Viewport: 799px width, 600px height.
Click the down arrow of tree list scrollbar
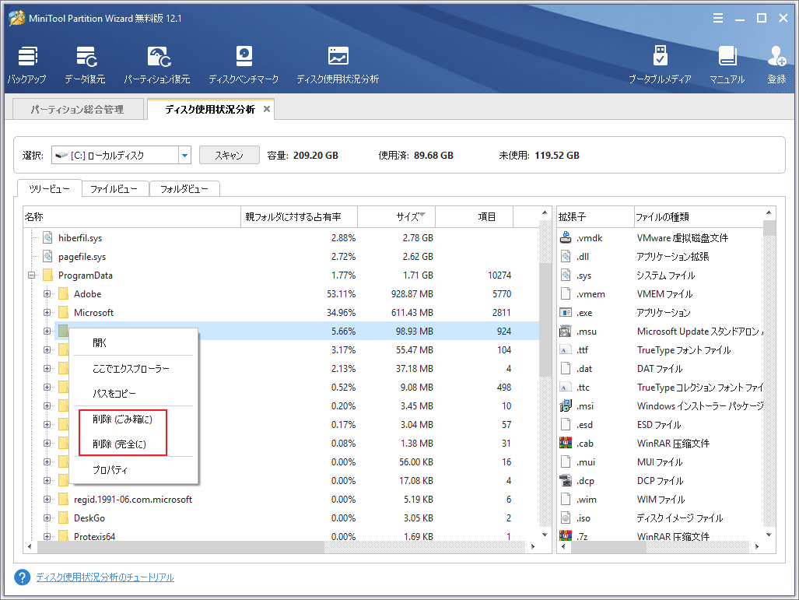[x=545, y=535]
